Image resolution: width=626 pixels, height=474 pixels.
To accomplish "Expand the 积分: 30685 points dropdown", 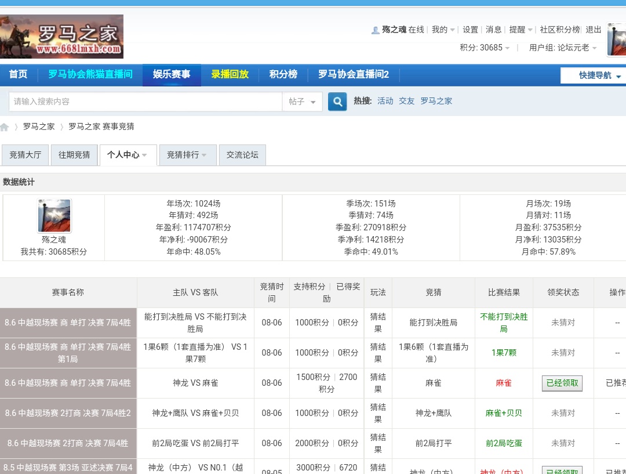I will click(x=485, y=48).
